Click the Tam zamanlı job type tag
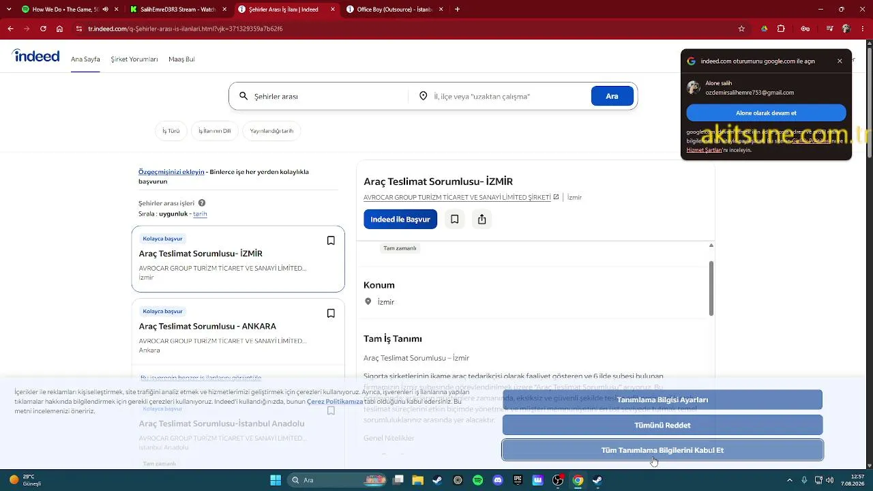 click(x=400, y=248)
